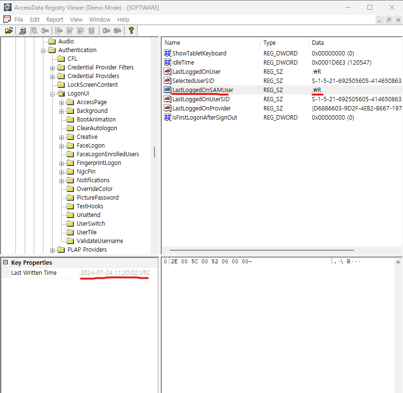
Task: Click the tree pane vertical scrollbar thumb
Action: point(154,152)
